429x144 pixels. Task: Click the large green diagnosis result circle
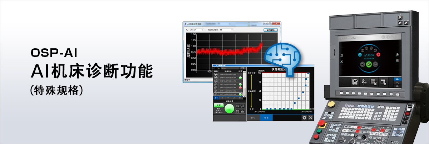[229, 109]
